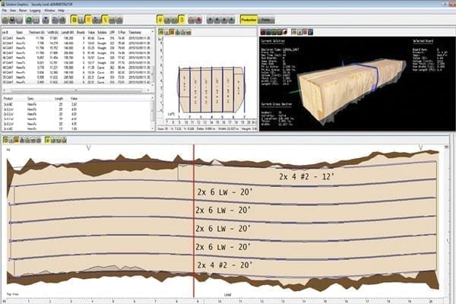Toggle the orange highlighted view icon in main toolbar
The width and height of the screenshot is (456, 304).
coord(88,20)
